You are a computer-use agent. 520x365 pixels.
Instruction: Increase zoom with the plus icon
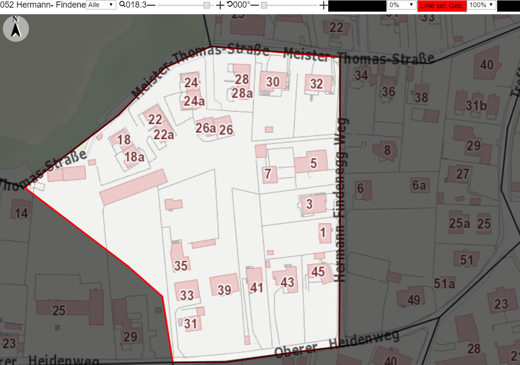pos(220,5)
